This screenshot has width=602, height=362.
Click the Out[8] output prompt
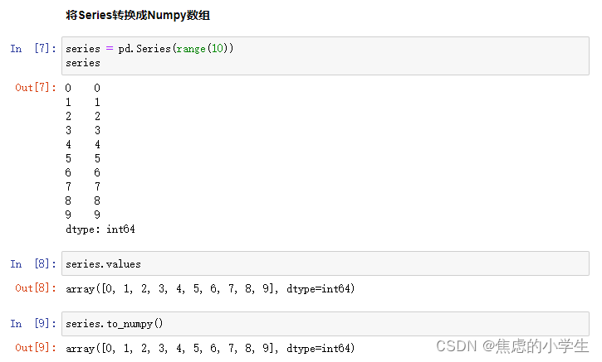(35, 288)
